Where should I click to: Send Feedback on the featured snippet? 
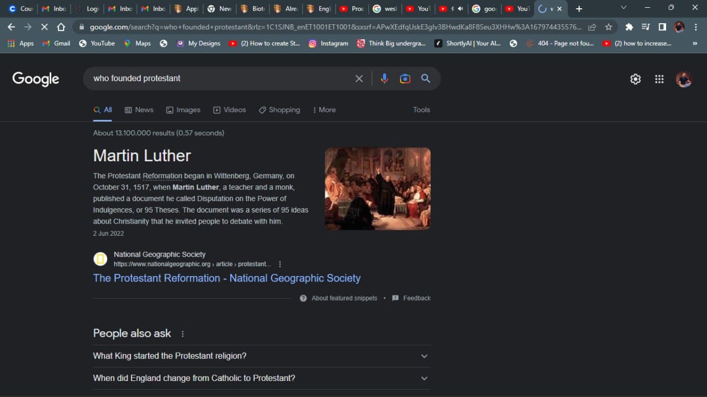click(x=411, y=298)
